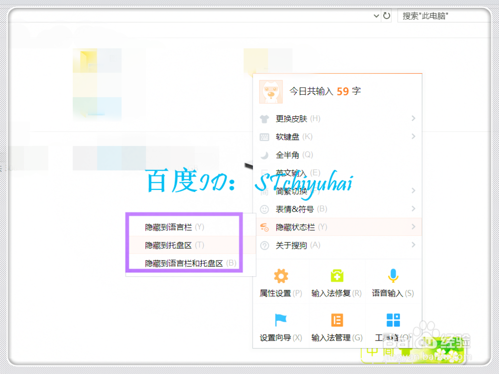Select the 英文输入 (E) menu entry
This screenshot has width=499, height=374.
[x=337, y=173]
